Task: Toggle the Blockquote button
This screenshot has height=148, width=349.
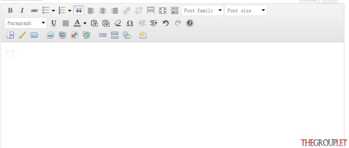Action: (x=79, y=10)
